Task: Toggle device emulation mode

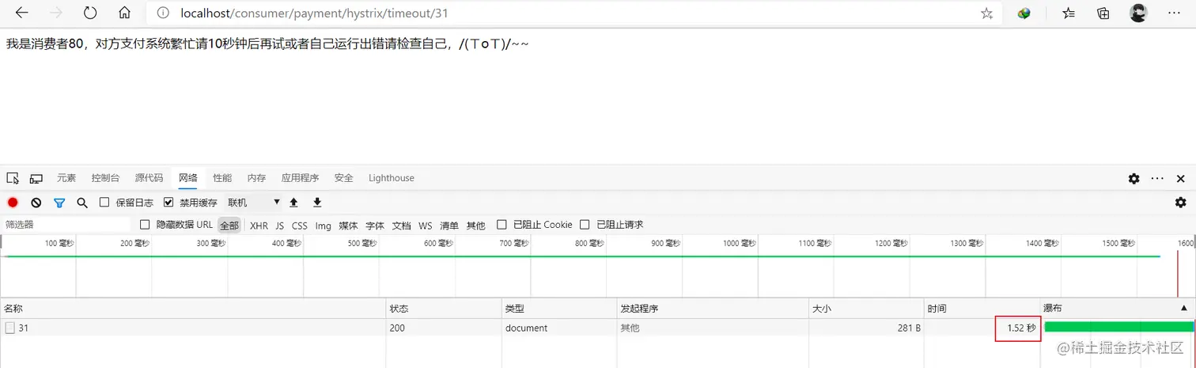Action: tap(36, 178)
